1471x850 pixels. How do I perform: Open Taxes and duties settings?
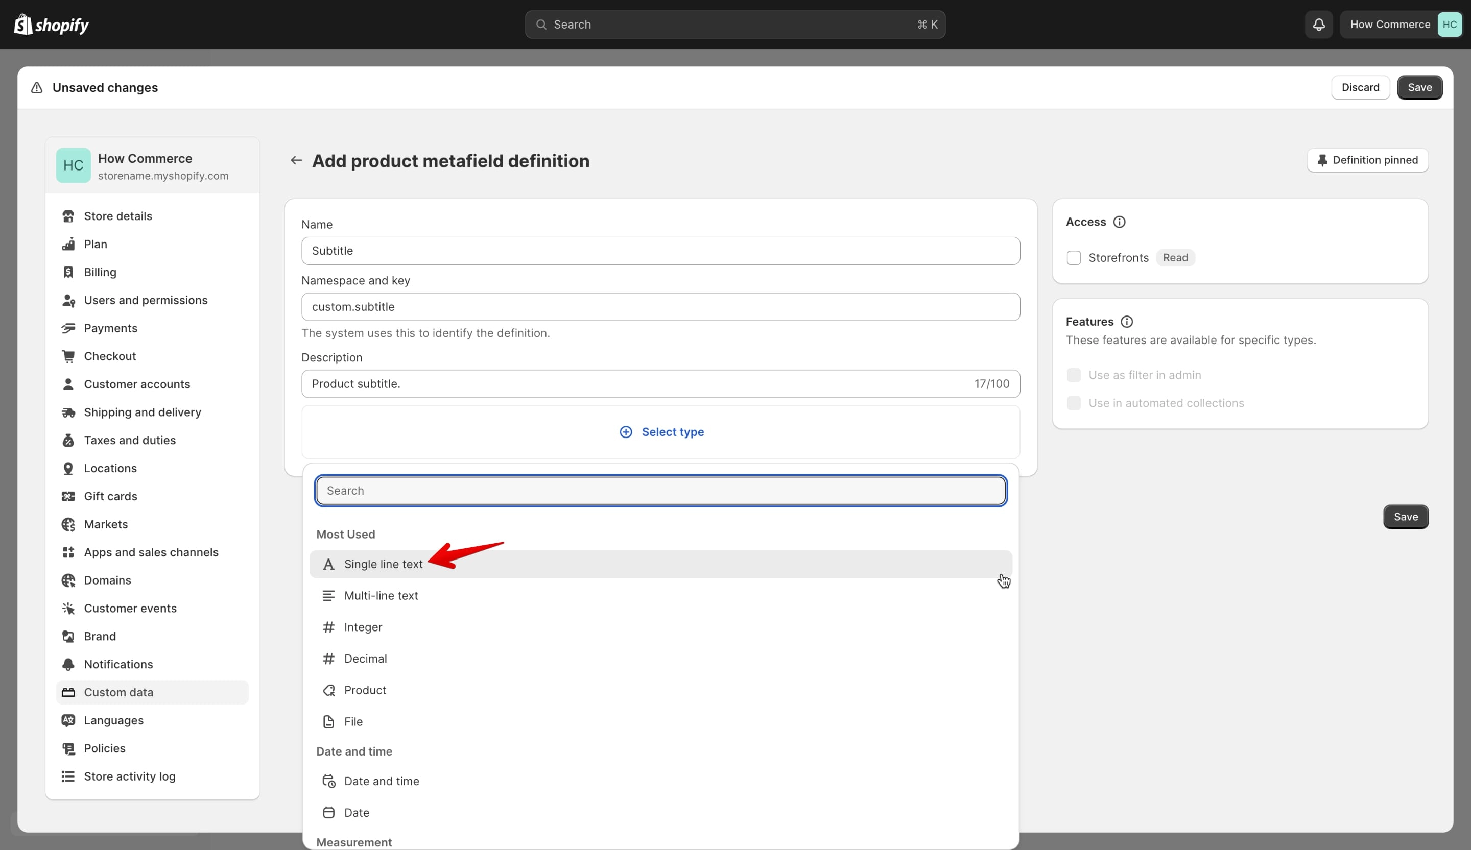(x=152, y=440)
